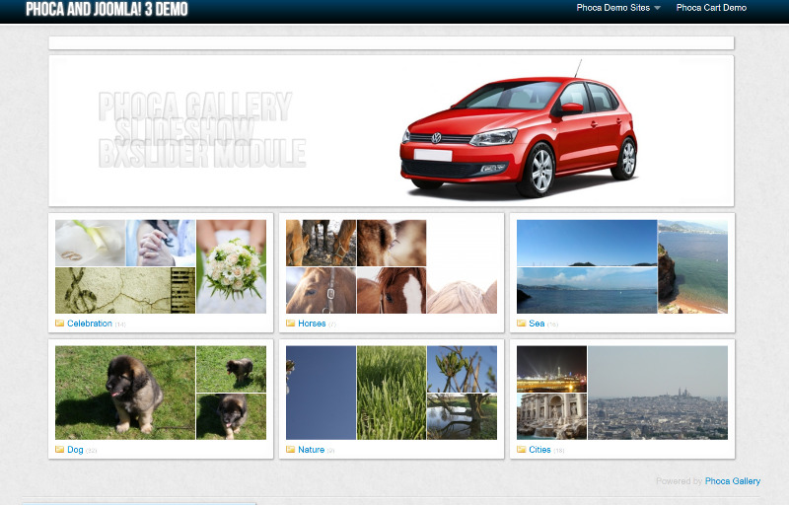The width and height of the screenshot is (789, 505).
Task: Open the Horses category link
Action: [312, 324]
